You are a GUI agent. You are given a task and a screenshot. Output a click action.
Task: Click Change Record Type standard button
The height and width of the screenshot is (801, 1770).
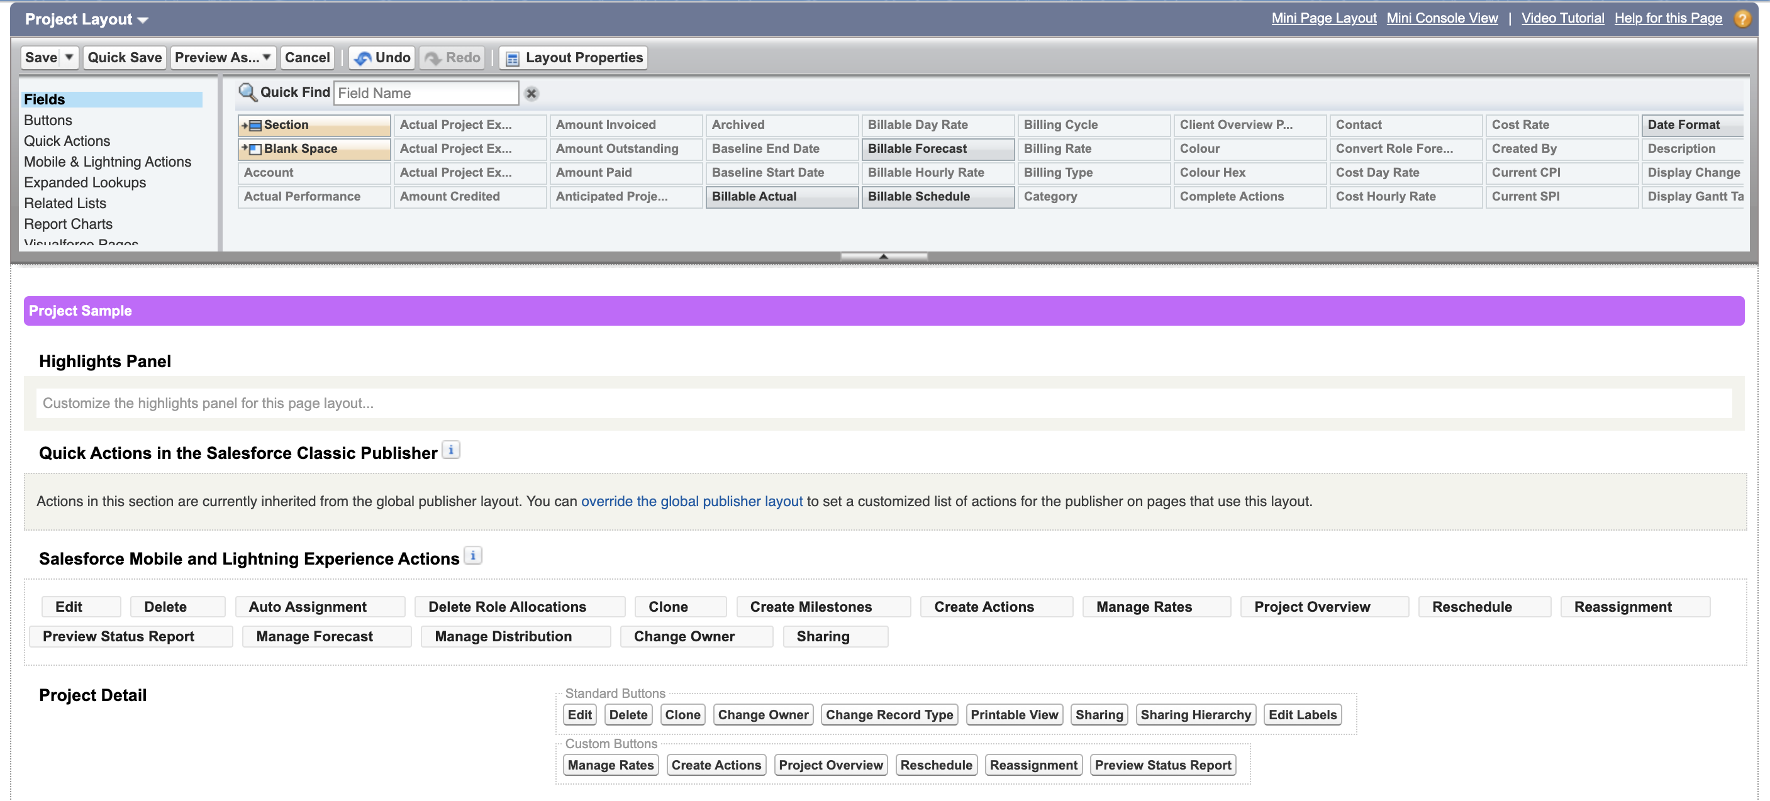click(889, 715)
